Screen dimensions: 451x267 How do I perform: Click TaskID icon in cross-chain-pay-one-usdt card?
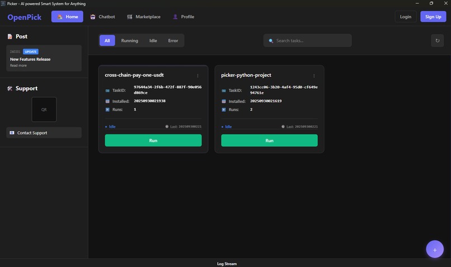(107, 90)
